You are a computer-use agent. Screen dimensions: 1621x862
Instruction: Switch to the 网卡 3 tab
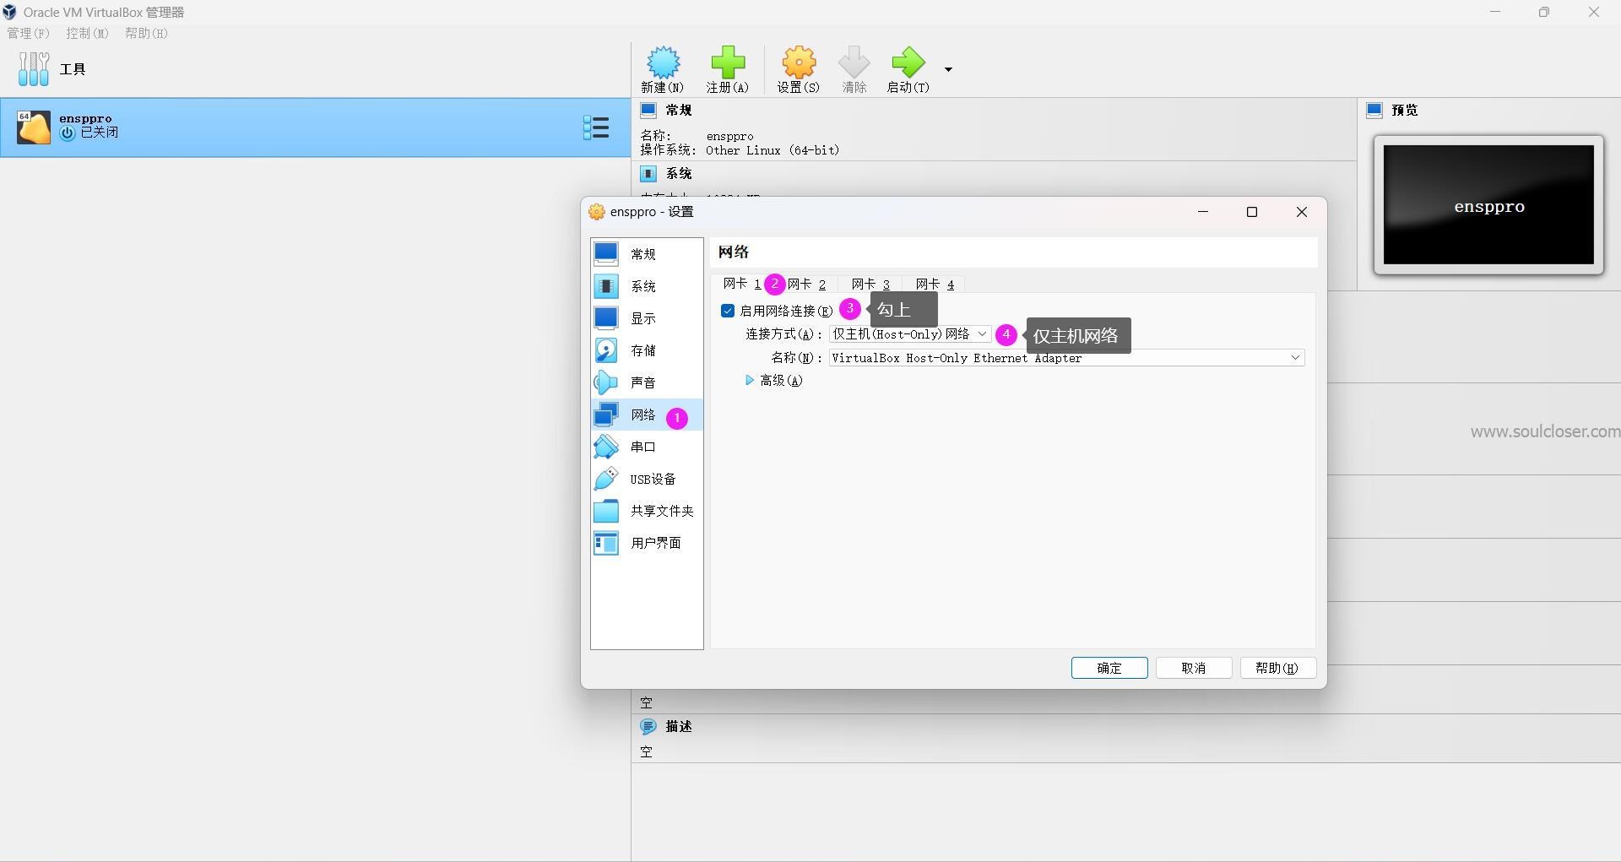pyautogui.click(x=870, y=285)
